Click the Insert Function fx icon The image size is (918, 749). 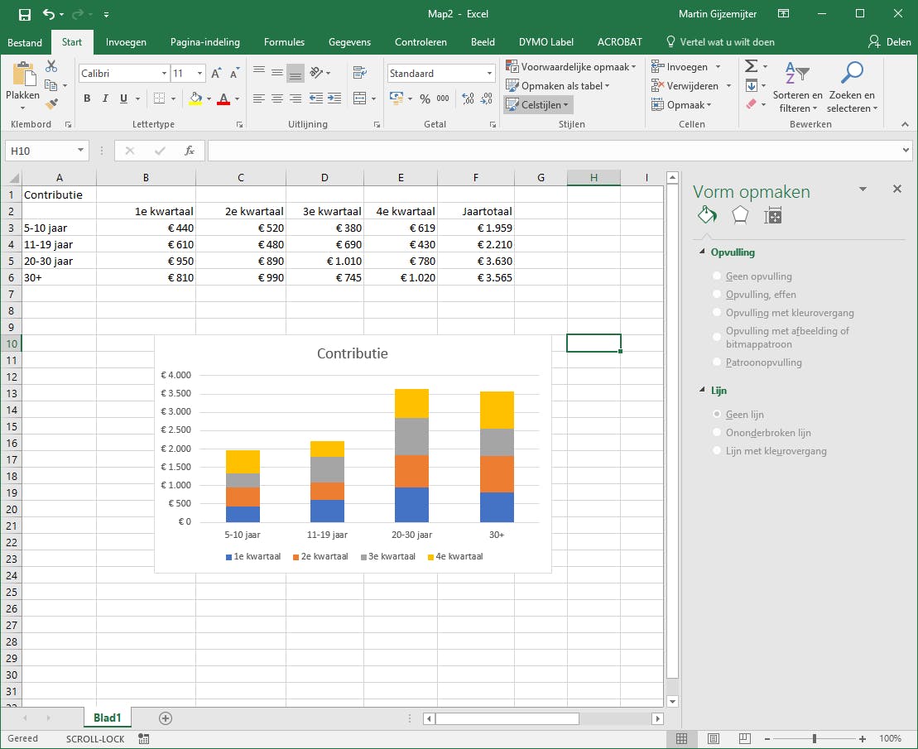[190, 151]
